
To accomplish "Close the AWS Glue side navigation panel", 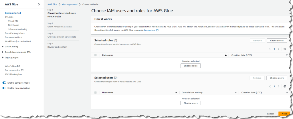I will (x=39, y=4).
